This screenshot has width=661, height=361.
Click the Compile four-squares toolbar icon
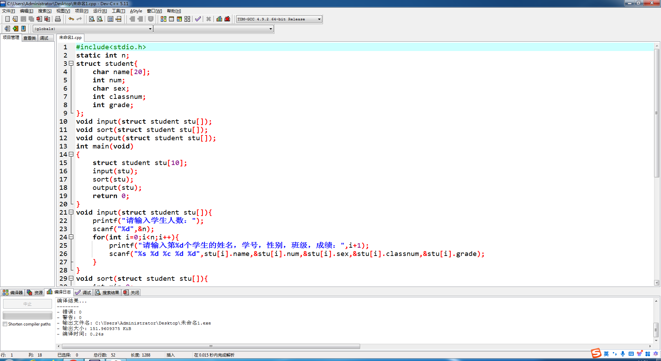pyautogui.click(x=164, y=19)
